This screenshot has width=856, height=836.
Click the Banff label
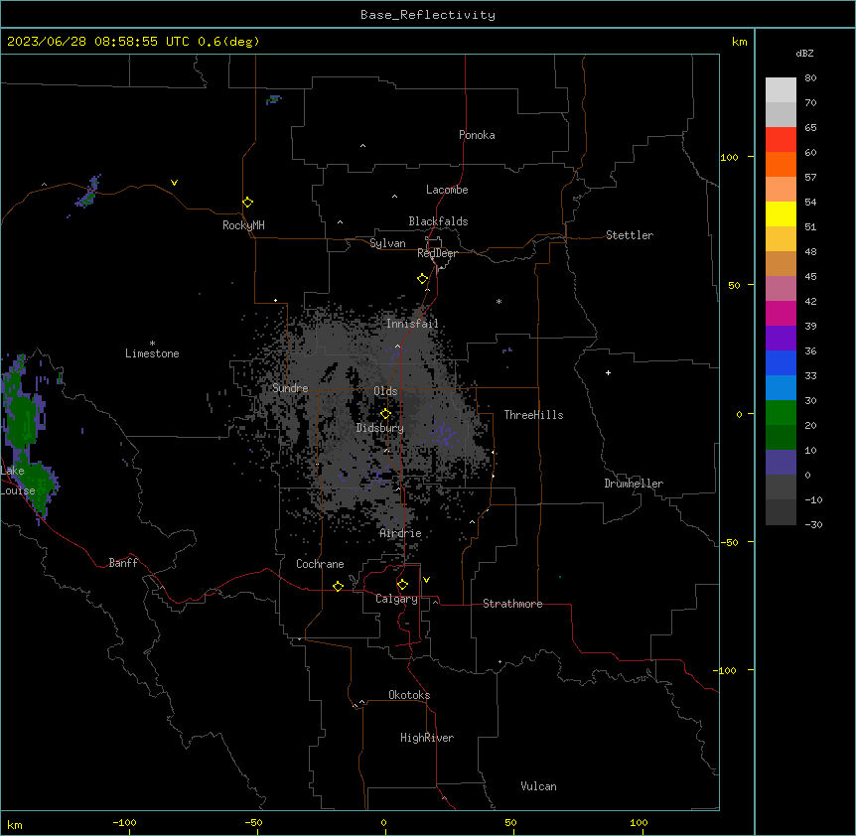click(123, 563)
